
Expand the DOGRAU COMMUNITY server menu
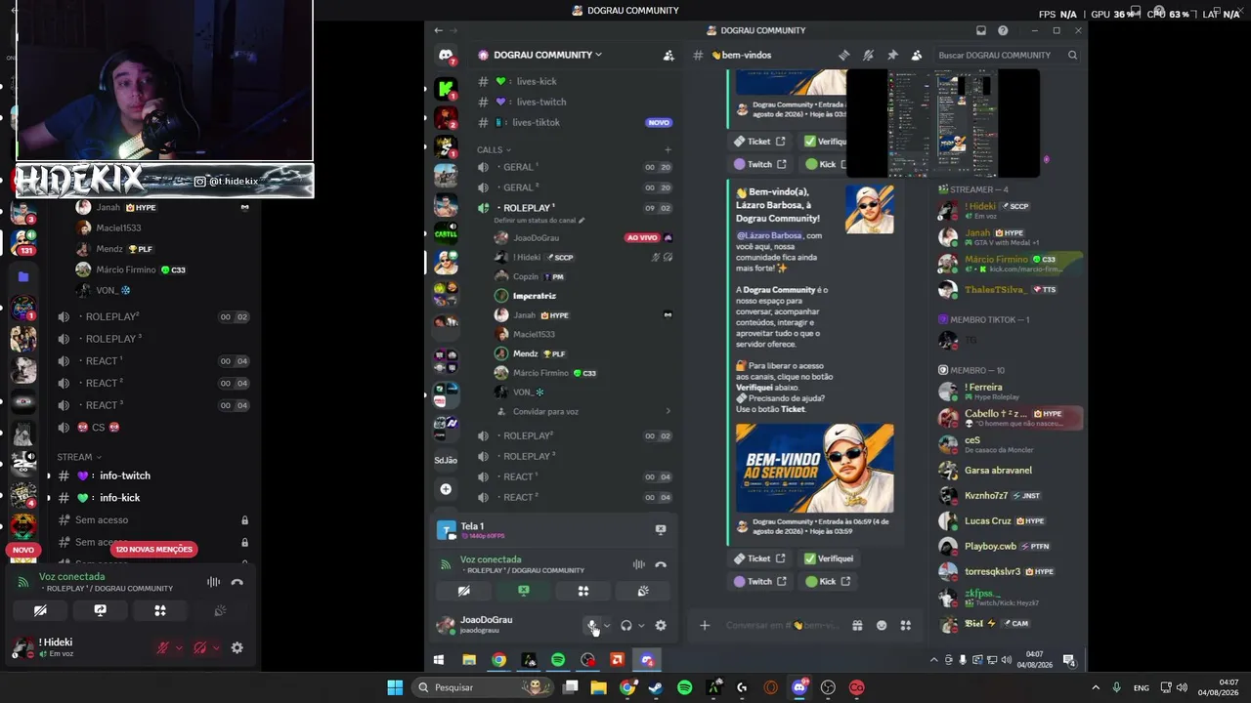pyautogui.click(x=547, y=56)
